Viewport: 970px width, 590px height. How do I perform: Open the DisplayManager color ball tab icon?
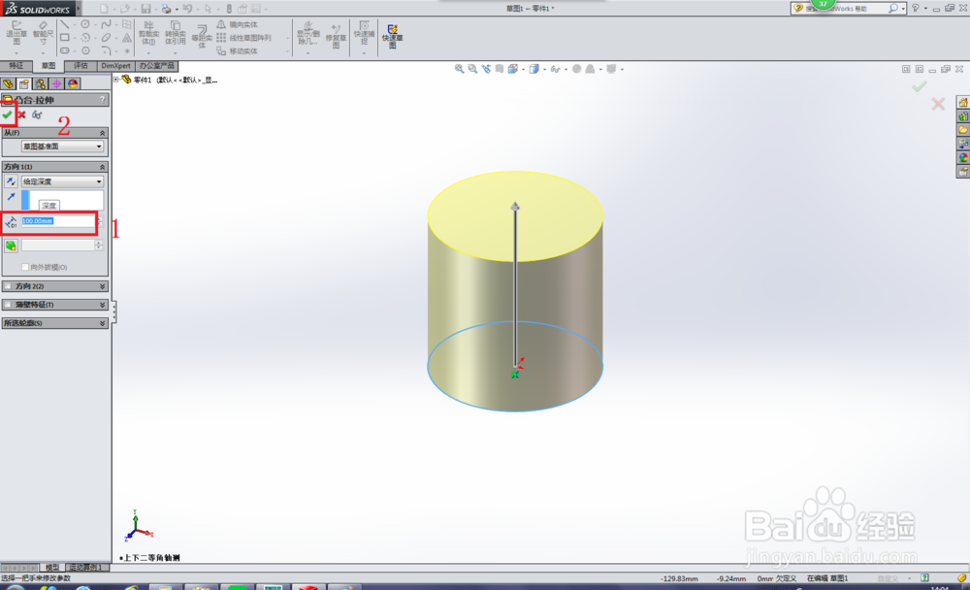[x=73, y=83]
